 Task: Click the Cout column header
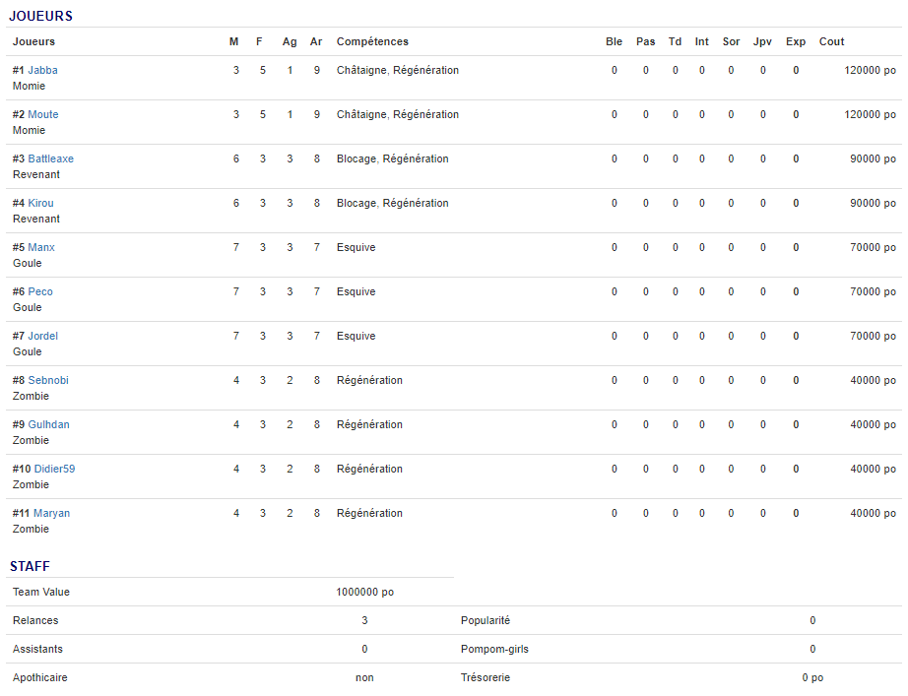pos(831,41)
